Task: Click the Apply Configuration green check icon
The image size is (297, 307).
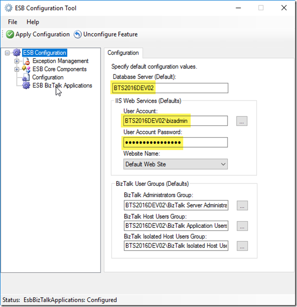Action: [10, 34]
